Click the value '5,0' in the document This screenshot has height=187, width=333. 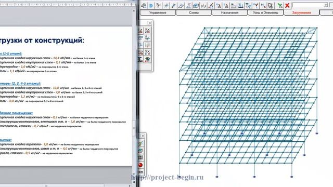73,122
